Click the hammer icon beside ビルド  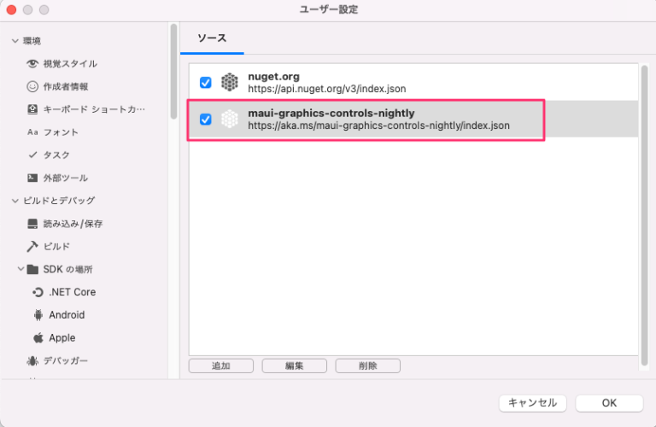click(32, 246)
